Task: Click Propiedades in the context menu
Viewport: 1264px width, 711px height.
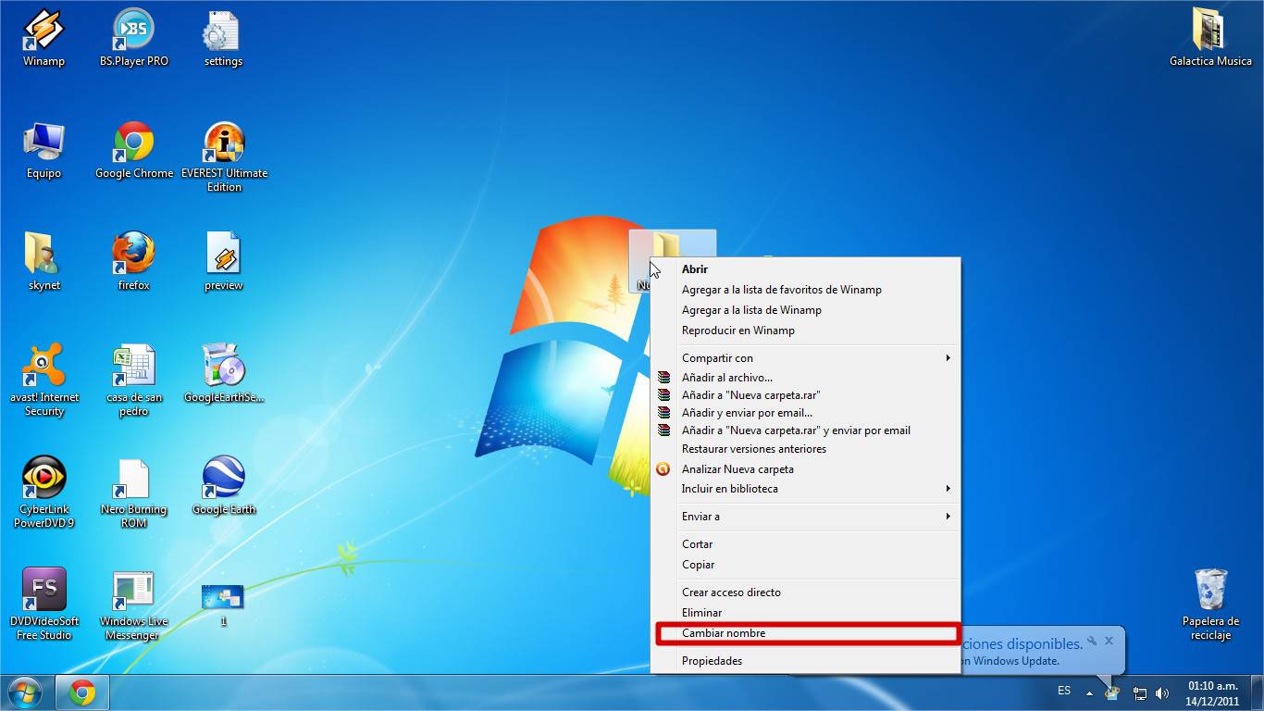Action: [x=712, y=661]
